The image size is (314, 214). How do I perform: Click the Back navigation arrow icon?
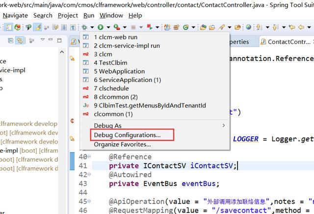(301, 27)
